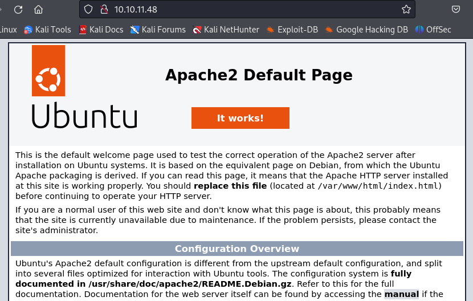Click the Configuration Overview section header
This screenshot has width=473, height=301.
coord(237,249)
